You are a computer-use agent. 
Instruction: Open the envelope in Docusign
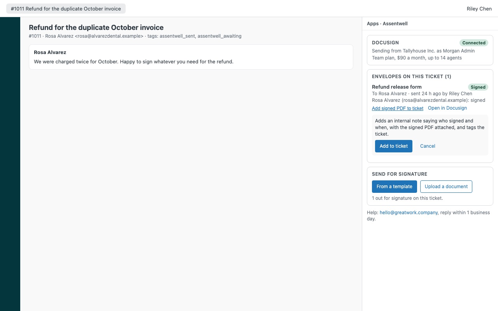447,108
